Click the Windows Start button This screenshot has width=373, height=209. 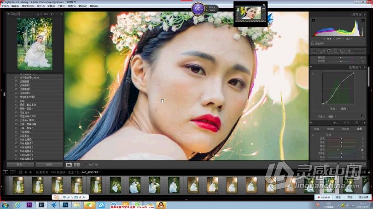click(x=5, y=205)
